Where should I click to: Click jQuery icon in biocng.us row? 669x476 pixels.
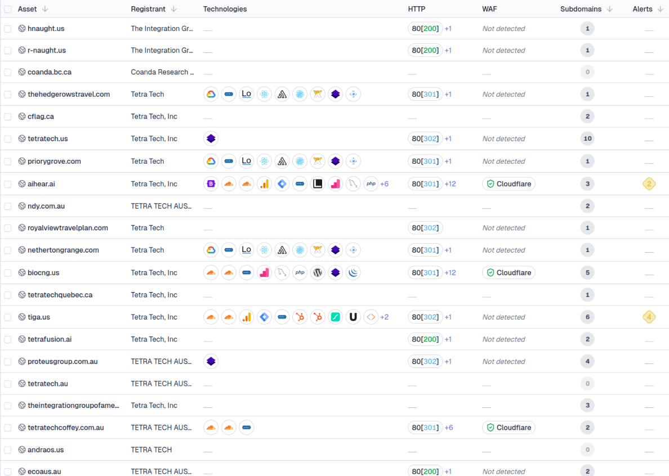point(353,272)
